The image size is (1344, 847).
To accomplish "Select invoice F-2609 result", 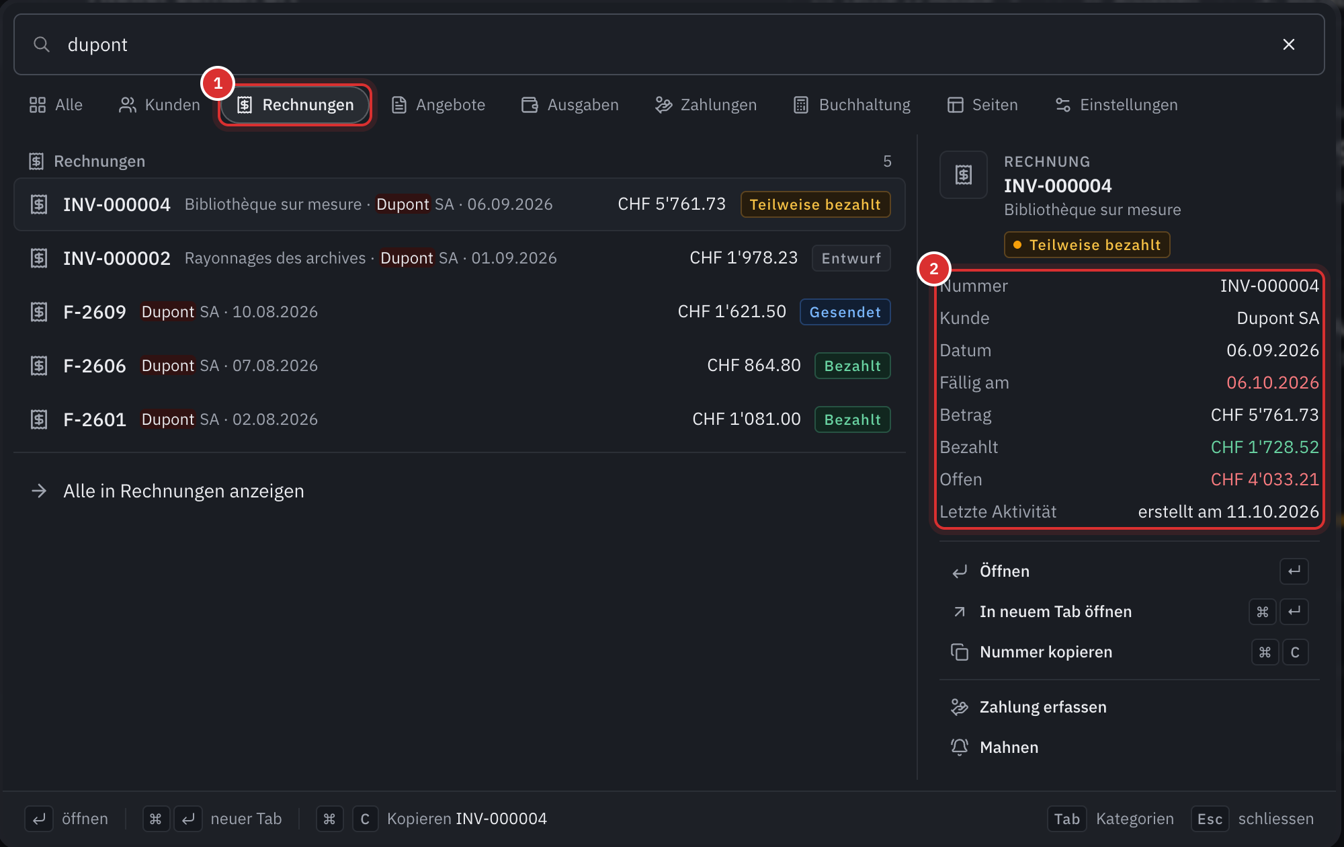I will coord(460,312).
